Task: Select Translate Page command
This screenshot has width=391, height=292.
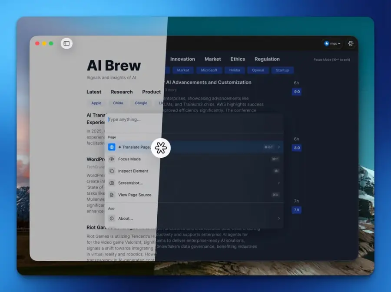Action: [x=195, y=147]
